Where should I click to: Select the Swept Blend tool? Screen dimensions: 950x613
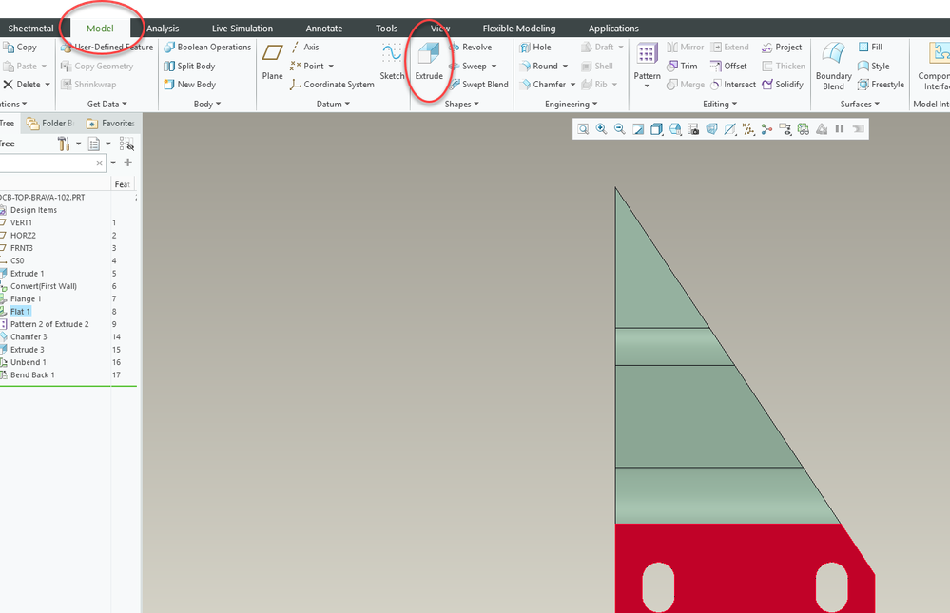point(478,85)
